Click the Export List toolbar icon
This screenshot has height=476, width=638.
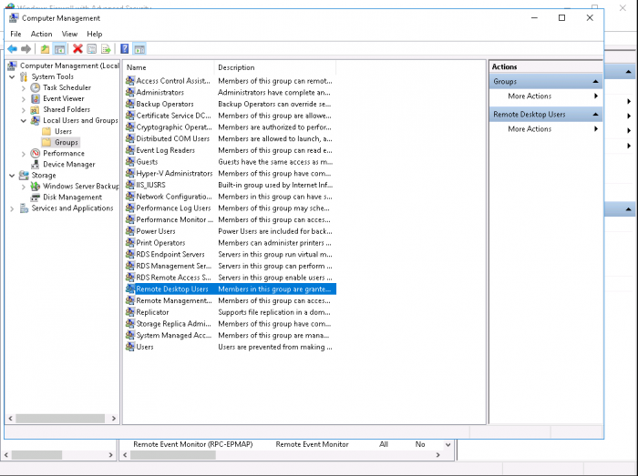pyautogui.click(x=106, y=49)
